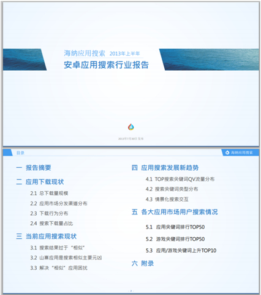
Task: Click item 2.4 搜索下载量占比
Action: pos(51,223)
